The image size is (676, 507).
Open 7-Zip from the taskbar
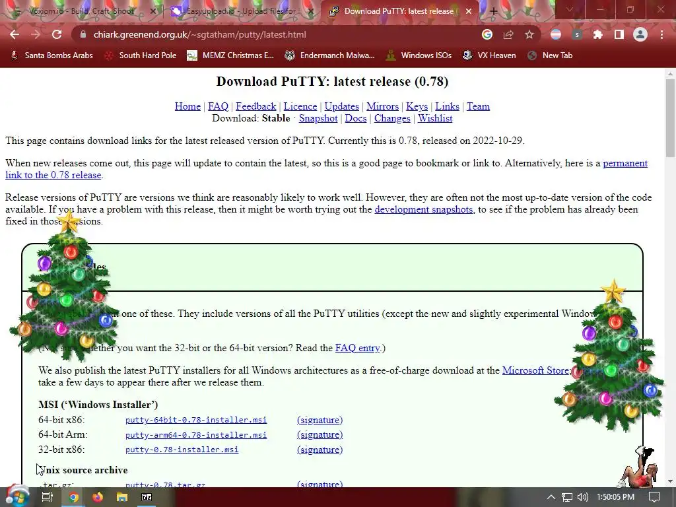click(x=147, y=497)
